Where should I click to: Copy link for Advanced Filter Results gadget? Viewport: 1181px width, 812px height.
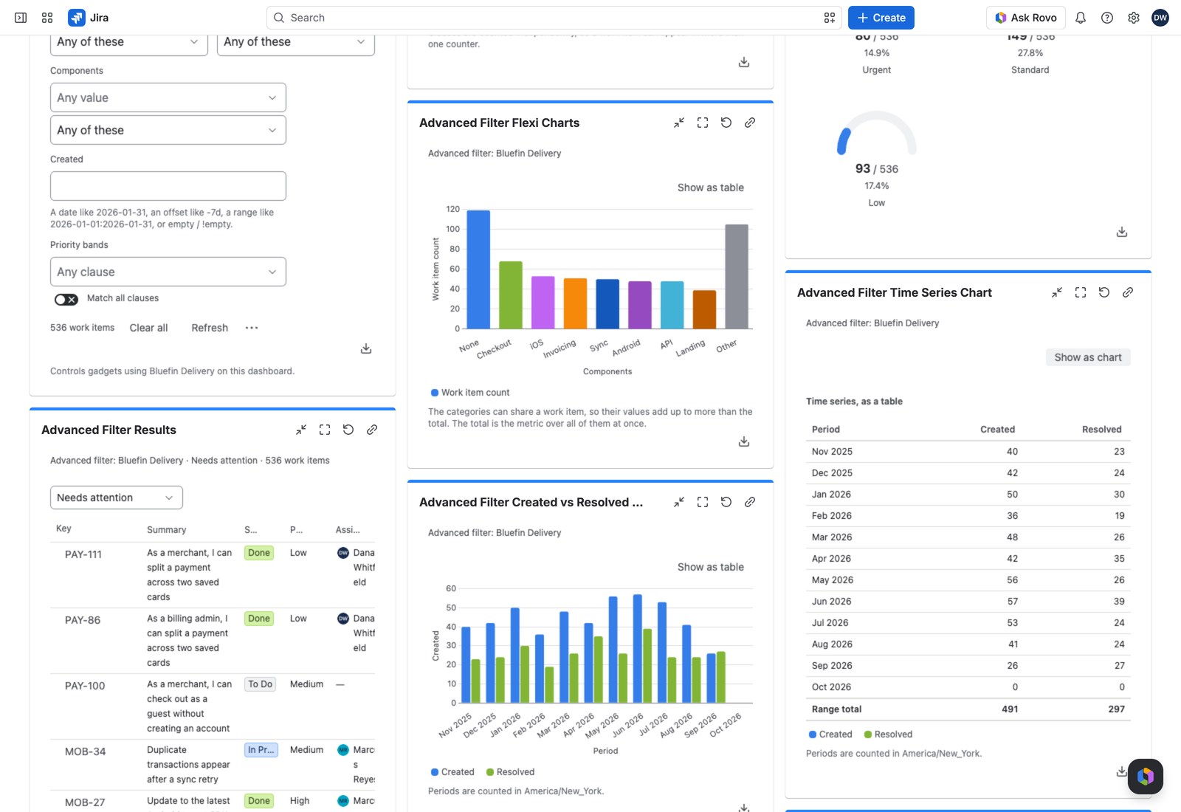pos(372,430)
